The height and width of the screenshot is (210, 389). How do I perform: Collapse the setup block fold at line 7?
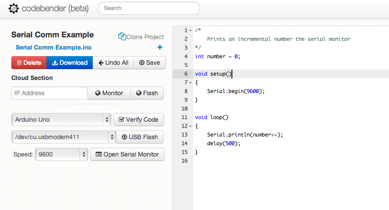tap(190, 83)
